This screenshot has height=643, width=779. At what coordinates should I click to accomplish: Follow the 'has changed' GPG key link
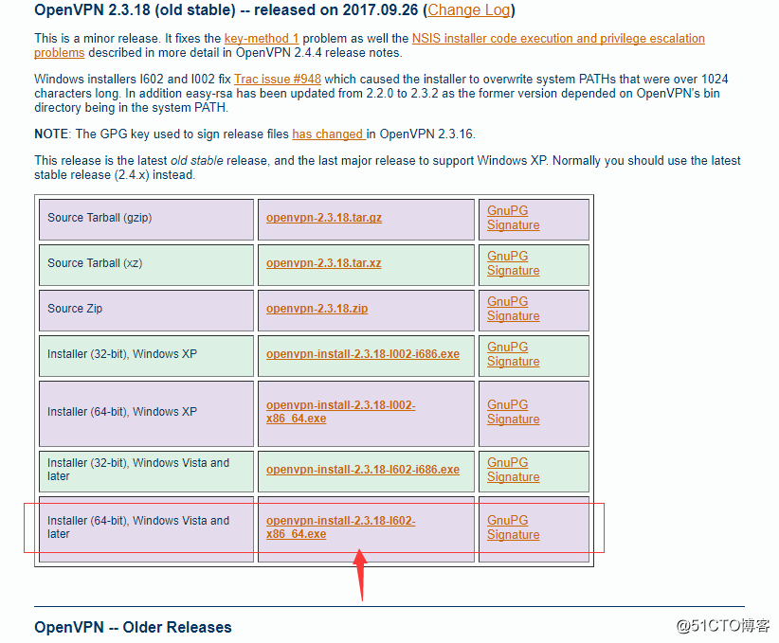coord(329,134)
